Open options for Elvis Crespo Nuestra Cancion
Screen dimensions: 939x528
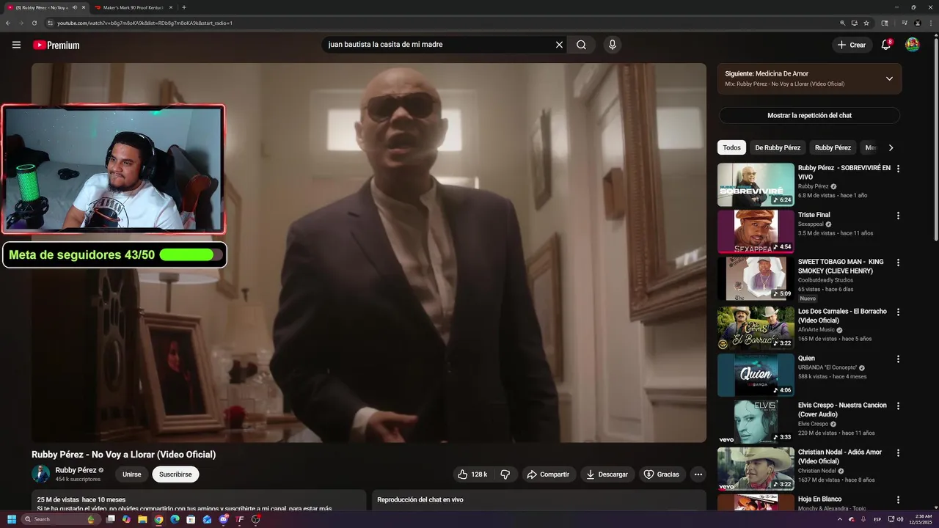tap(898, 406)
